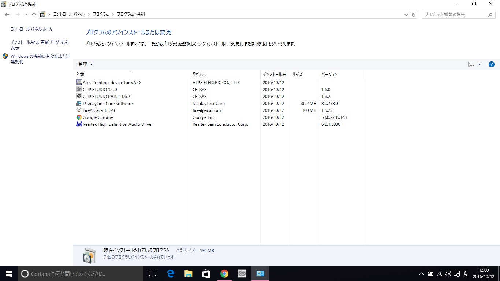Expand the chevron after コントロール パネル breadcrumb
The height and width of the screenshot is (281, 500).
pyautogui.click(x=89, y=15)
